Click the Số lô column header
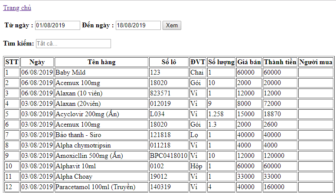The height and width of the screenshot is (193, 336). click(169, 62)
